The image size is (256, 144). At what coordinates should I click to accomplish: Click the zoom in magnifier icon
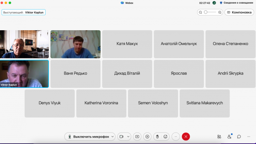click(x=220, y=12)
